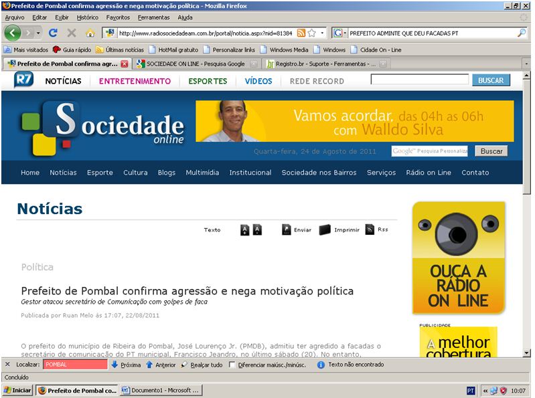Bookmark page with the star icon
Viewport: 535px width, 398px height.
click(312, 33)
